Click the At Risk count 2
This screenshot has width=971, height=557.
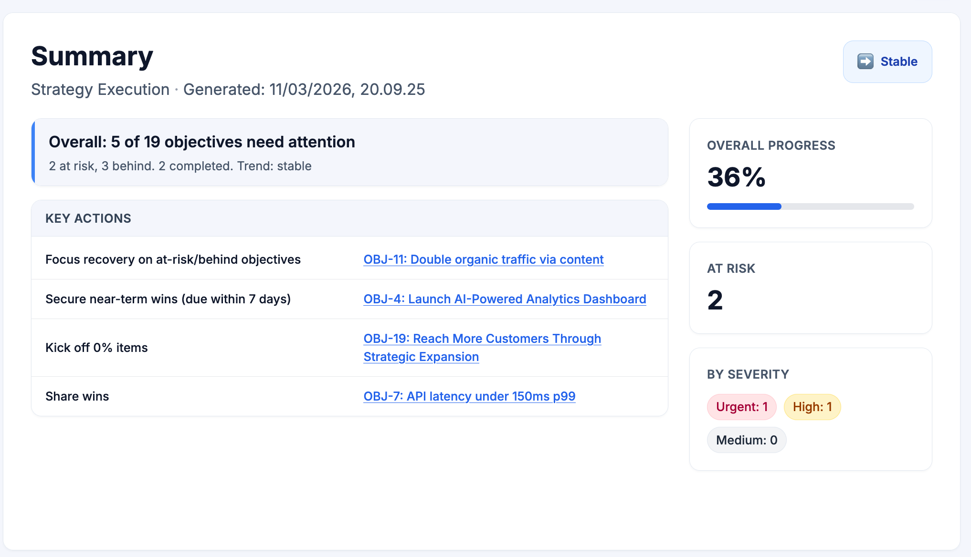[715, 300]
